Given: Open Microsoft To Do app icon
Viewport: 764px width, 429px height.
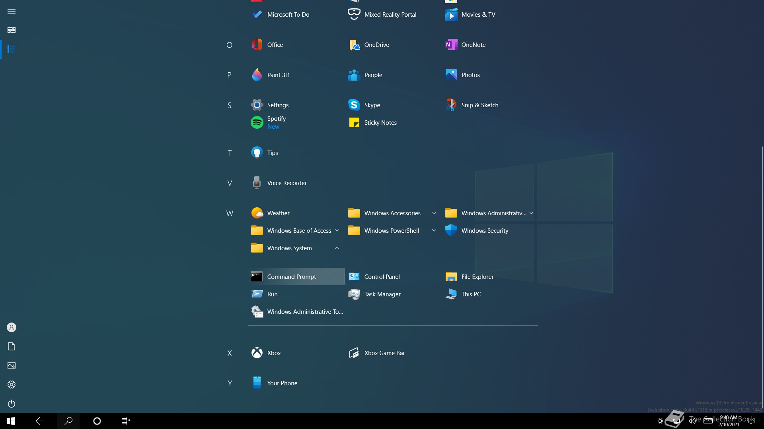Looking at the screenshot, I should tap(257, 15).
